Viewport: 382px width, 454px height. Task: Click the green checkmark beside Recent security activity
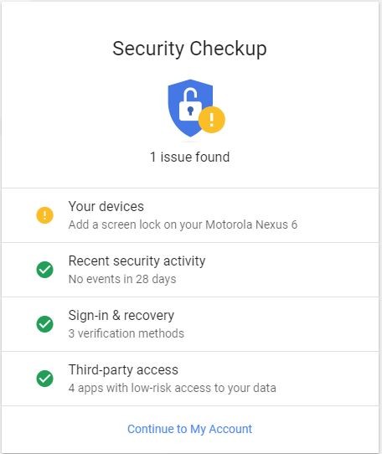[44, 270]
